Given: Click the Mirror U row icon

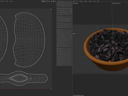Looking at the screenshot, I should (x=57, y=30).
